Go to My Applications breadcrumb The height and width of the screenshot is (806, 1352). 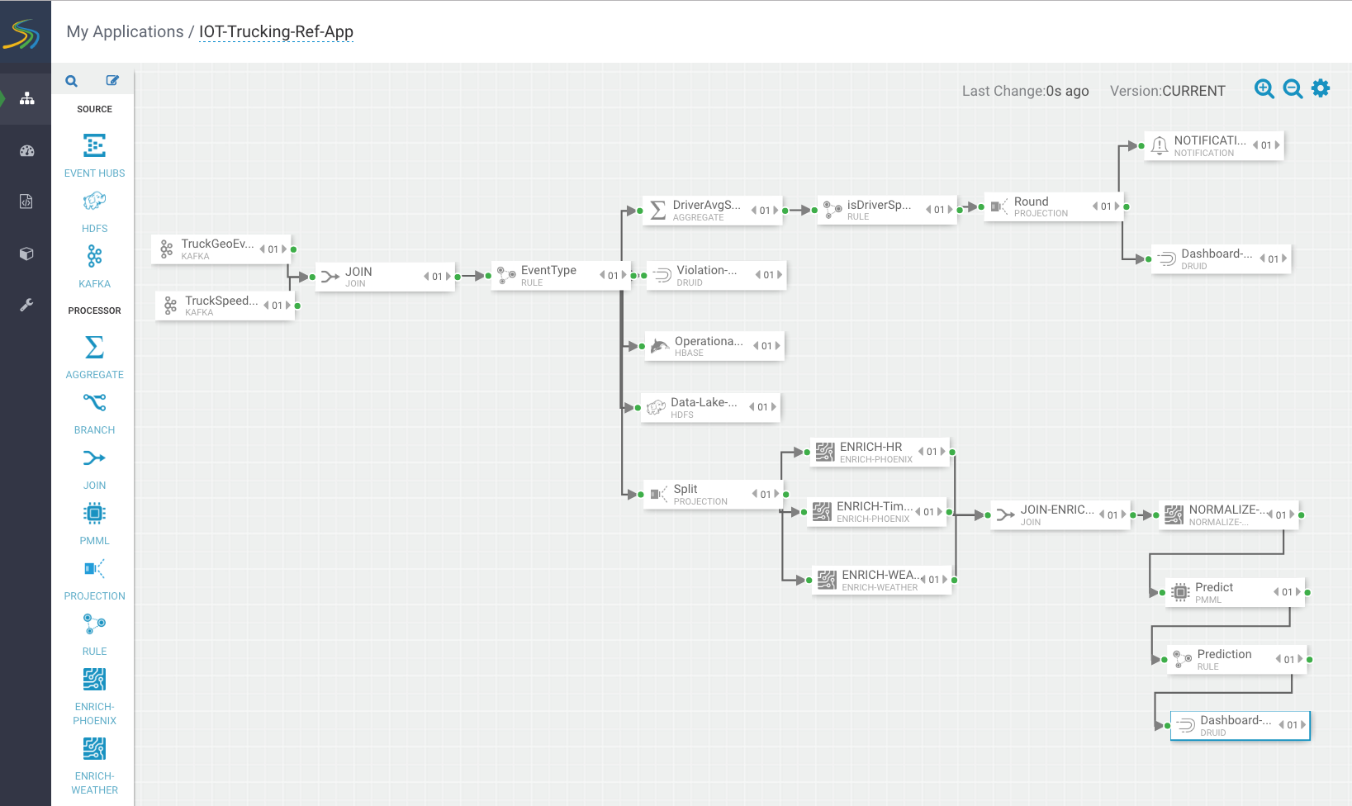tap(125, 31)
